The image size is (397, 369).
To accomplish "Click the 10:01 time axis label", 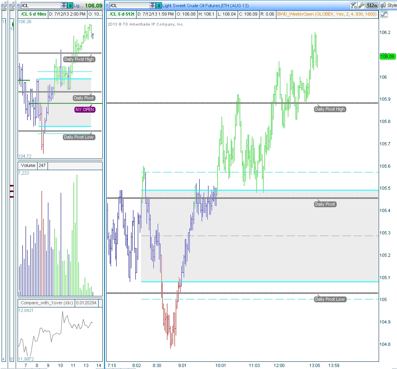I will [220, 365].
